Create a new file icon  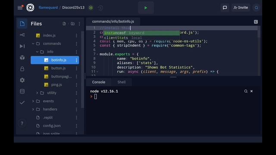pos(64,24)
